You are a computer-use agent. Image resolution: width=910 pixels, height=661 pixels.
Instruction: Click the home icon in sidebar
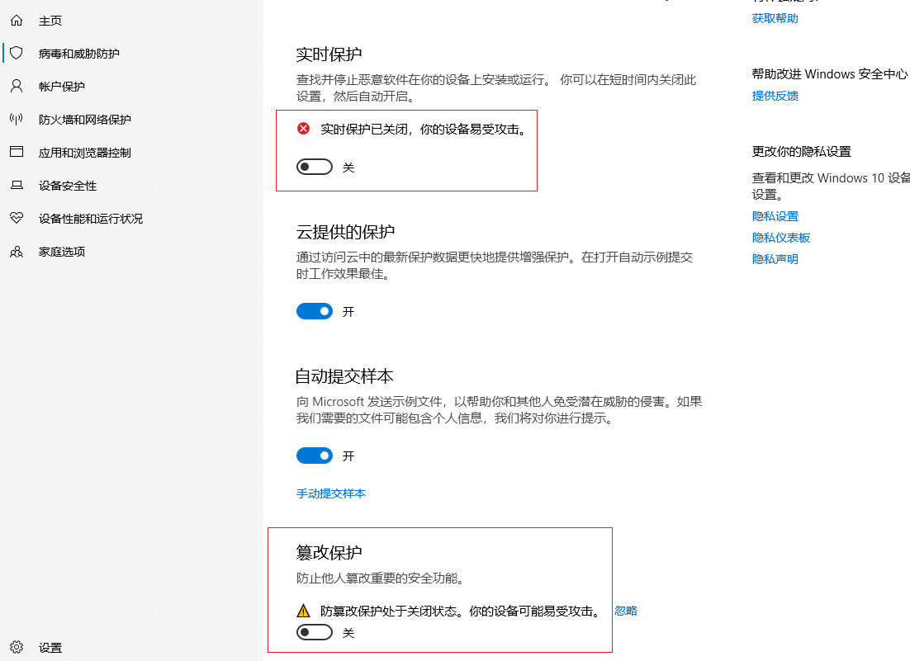(x=17, y=21)
